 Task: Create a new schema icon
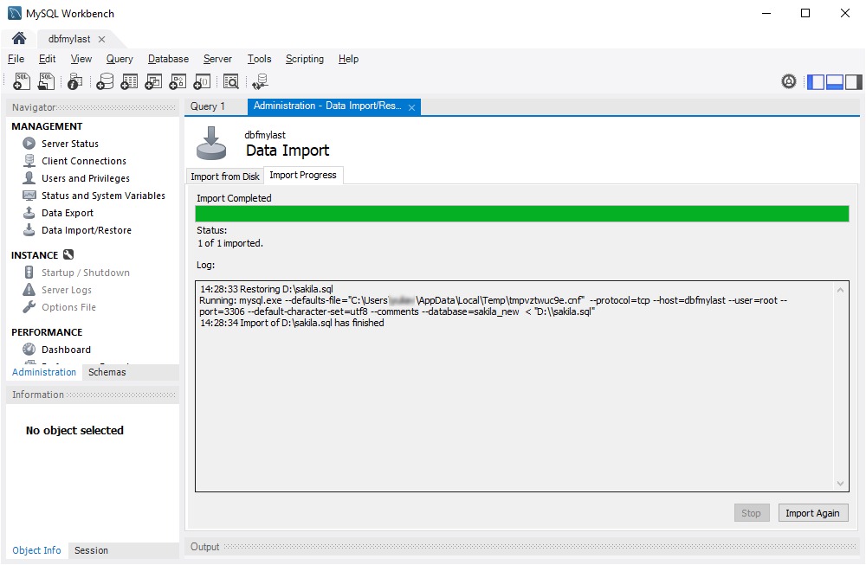(105, 81)
